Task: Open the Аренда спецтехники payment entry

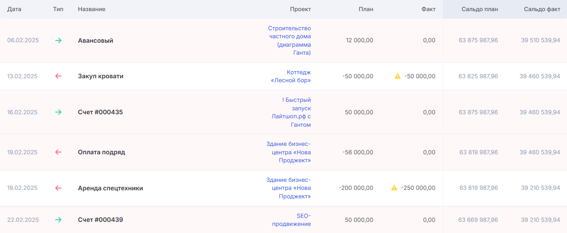Action: point(110,188)
